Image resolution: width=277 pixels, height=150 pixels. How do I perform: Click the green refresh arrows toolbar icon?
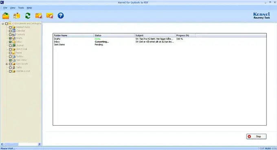(28, 16)
